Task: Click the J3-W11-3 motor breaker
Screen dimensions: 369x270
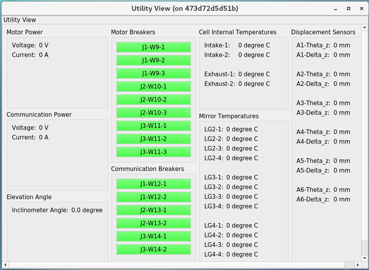Action: tap(153, 152)
